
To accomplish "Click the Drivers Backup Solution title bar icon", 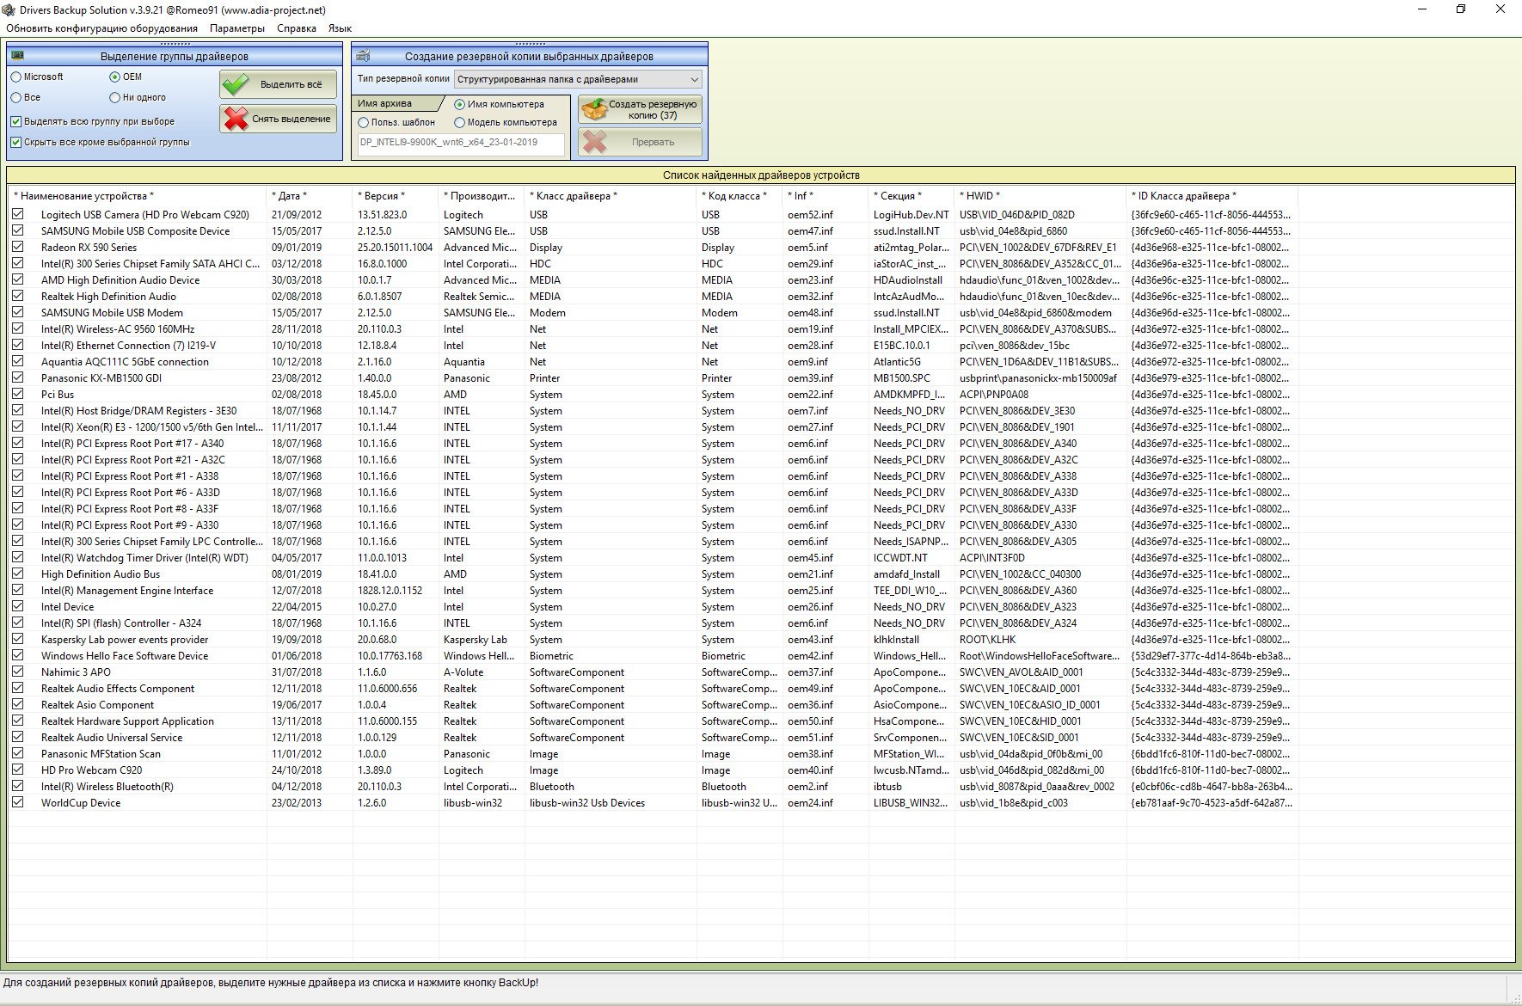I will 9,9.
